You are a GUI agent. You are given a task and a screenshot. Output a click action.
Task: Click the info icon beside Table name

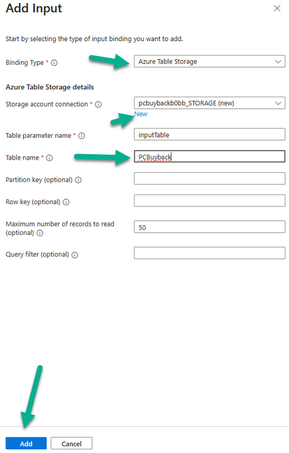pyautogui.click(x=49, y=158)
